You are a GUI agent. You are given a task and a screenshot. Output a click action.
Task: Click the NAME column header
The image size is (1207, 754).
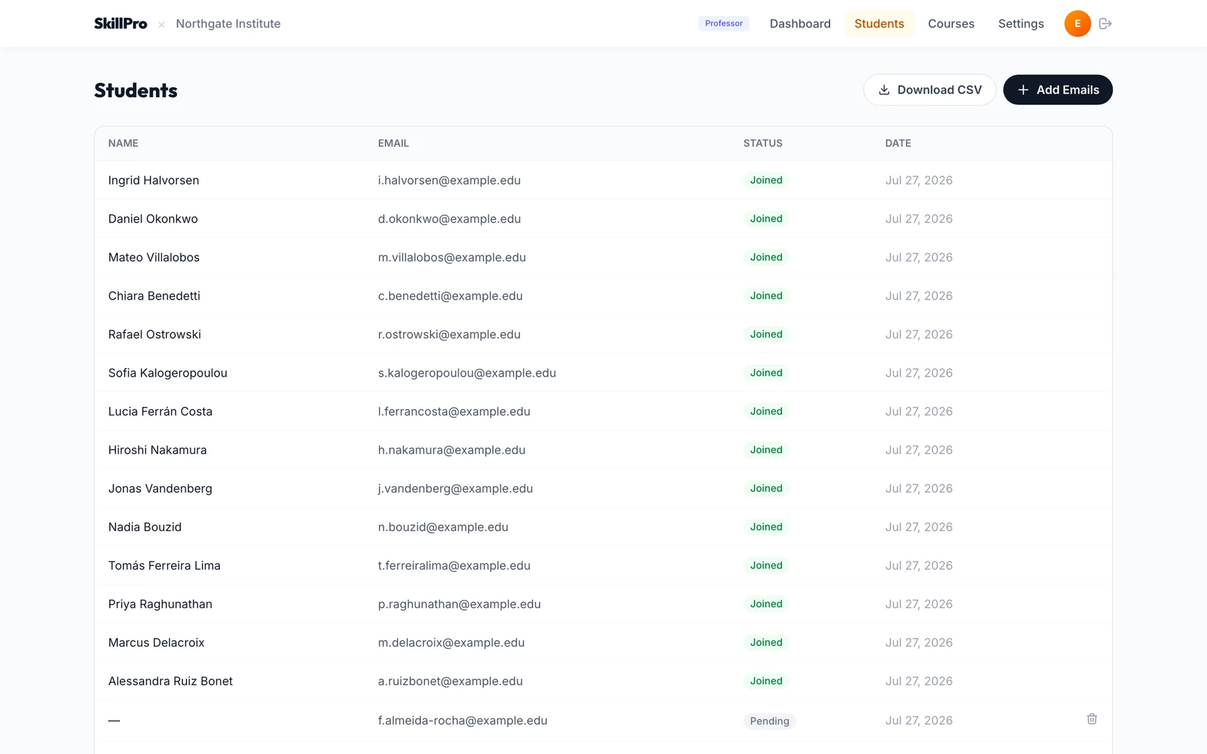[123, 143]
